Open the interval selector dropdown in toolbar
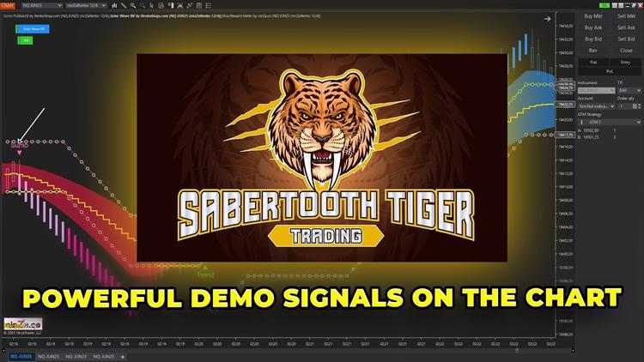 click(x=86, y=5)
